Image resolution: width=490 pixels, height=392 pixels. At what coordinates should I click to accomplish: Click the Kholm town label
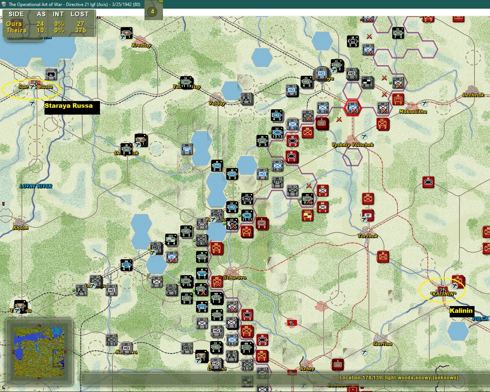click(x=20, y=228)
